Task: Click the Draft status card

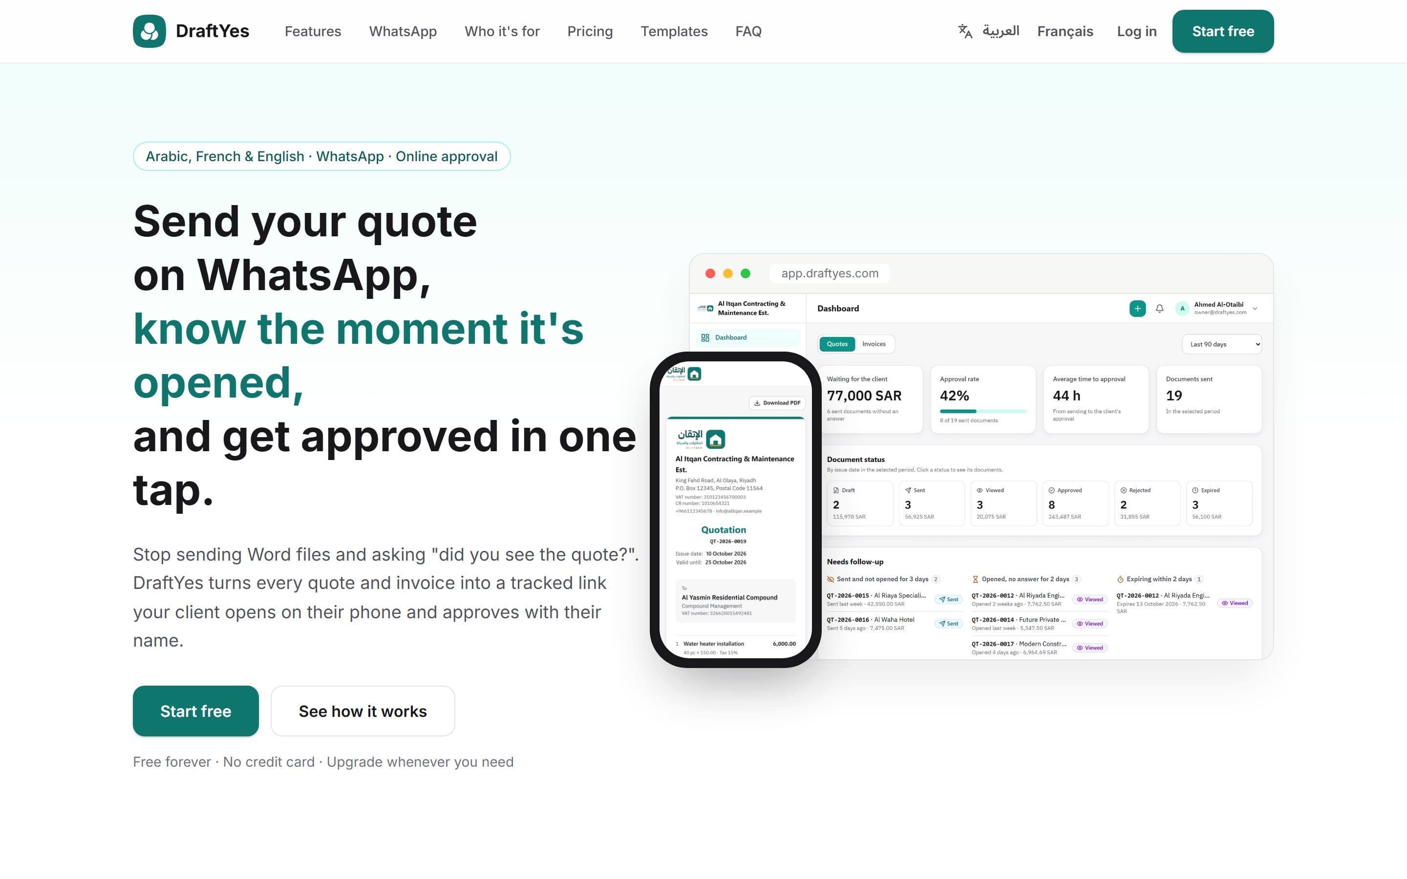Action: coord(860,503)
